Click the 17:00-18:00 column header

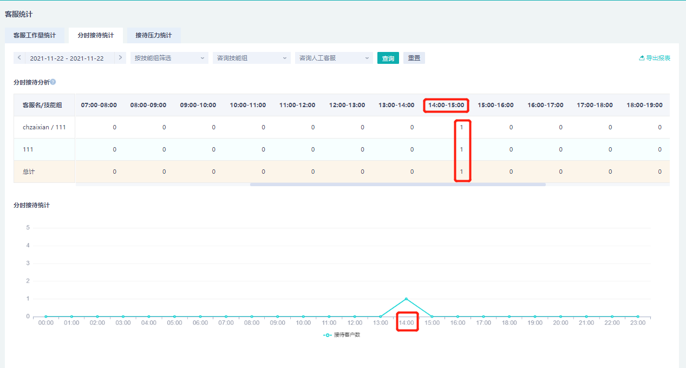595,105
